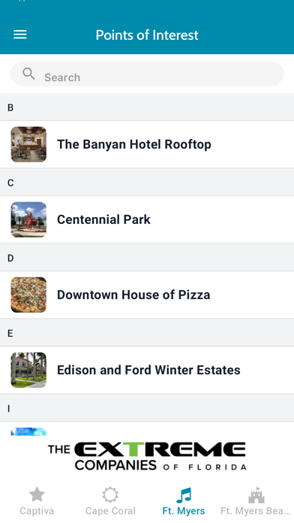This screenshot has height=523, width=294.
Task: Tap the partially visible thumbnail under I
Action: coord(28,431)
